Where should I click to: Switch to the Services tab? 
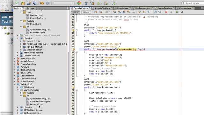click(x=30, y=8)
